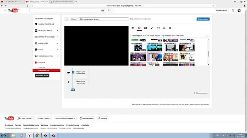Expand Live Streaming section chevron
247x138 pixels.
click(x=58, y=37)
